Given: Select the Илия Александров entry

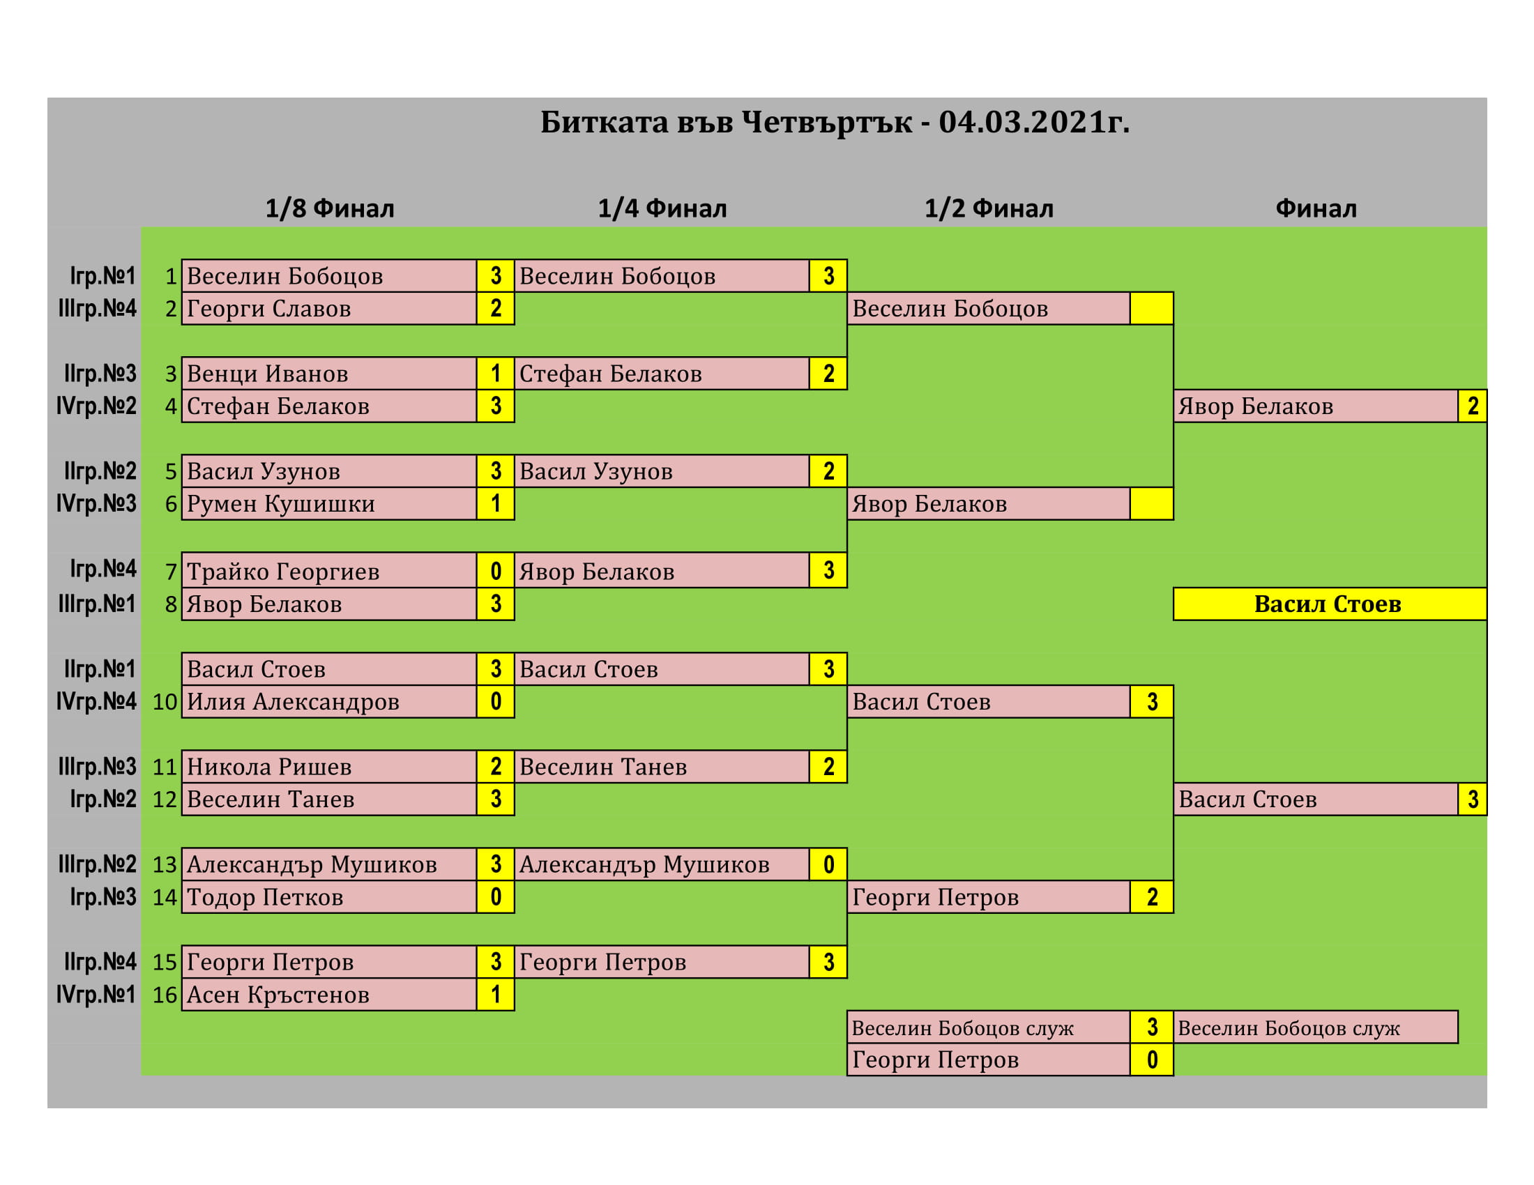Looking at the screenshot, I should tap(328, 702).
